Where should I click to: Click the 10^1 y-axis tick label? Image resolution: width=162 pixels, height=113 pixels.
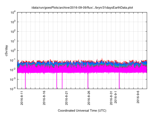tap(13, 41)
